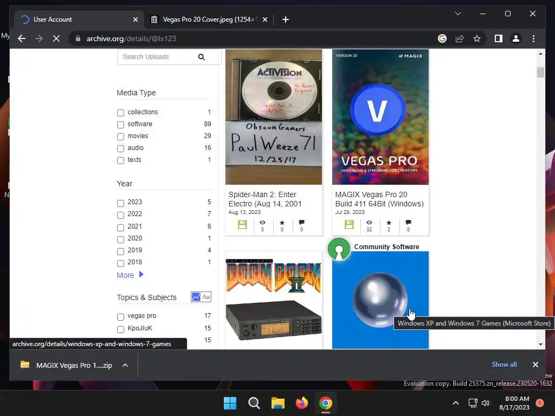
Task: Expand the More years list
Action: pyautogui.click(x=130, y=275)
